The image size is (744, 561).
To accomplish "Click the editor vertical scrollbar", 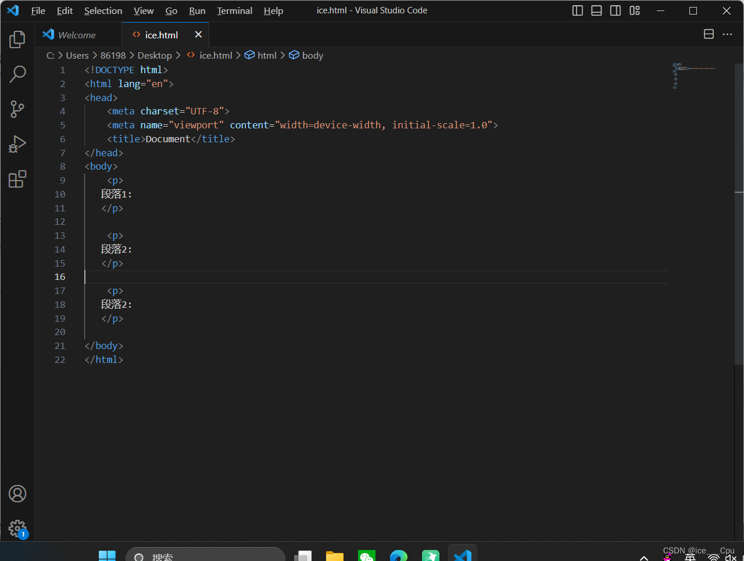I will tap(739, 214).
